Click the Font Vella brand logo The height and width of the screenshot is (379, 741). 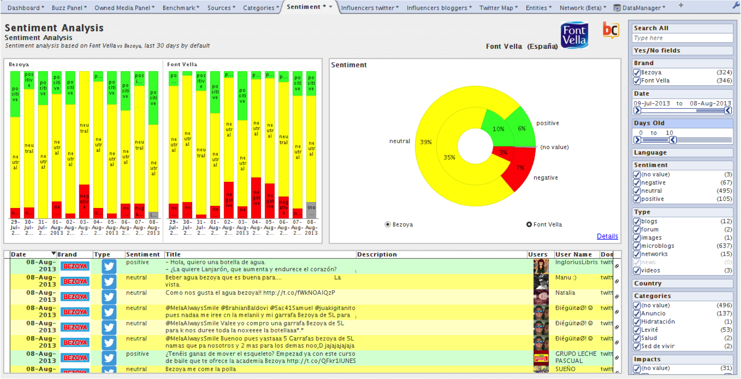(x=574, y=35)
